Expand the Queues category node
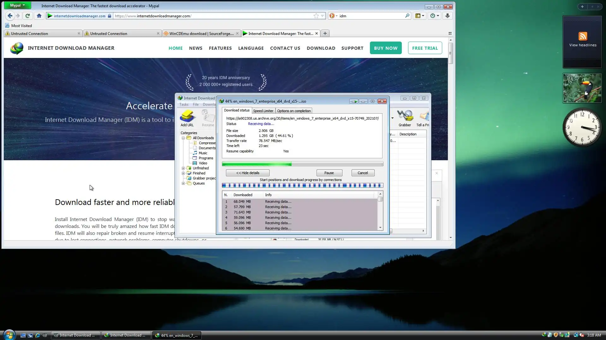 pos(183,183)
